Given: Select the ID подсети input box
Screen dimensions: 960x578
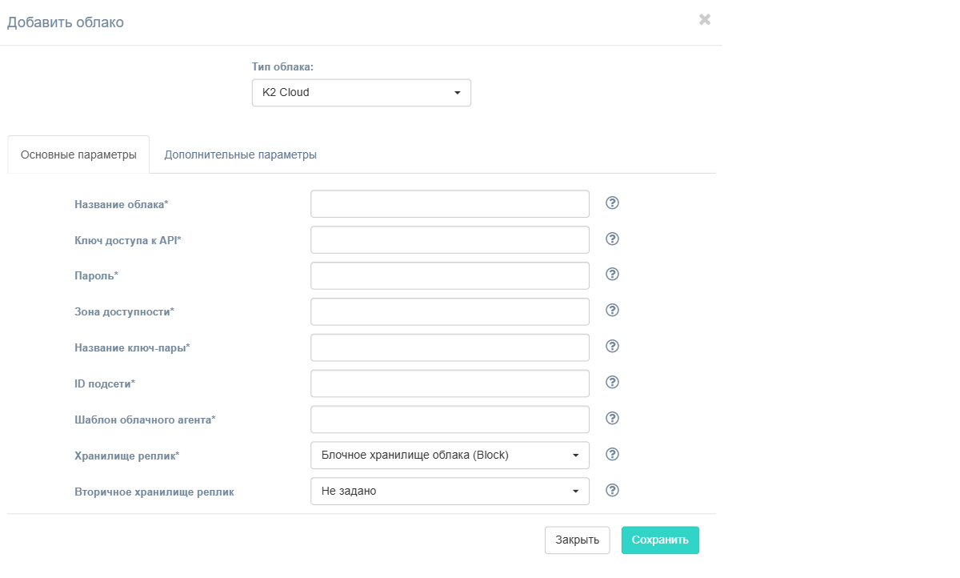Looking at the screenshot, I should pos(450,383).
